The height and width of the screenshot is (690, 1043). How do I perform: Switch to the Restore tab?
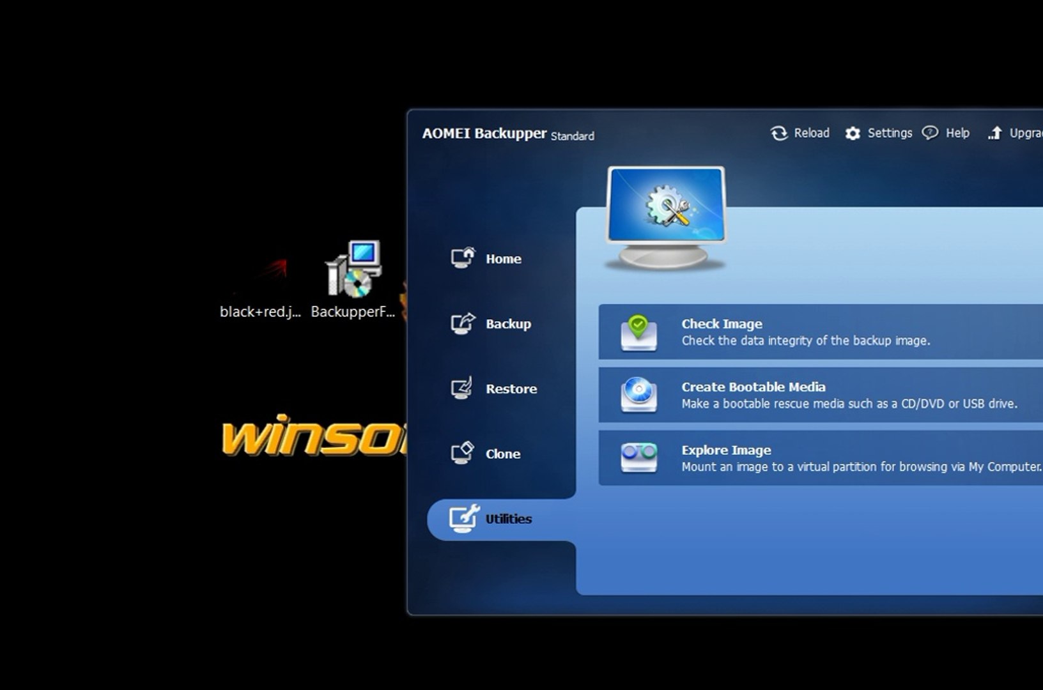(511, 388)
